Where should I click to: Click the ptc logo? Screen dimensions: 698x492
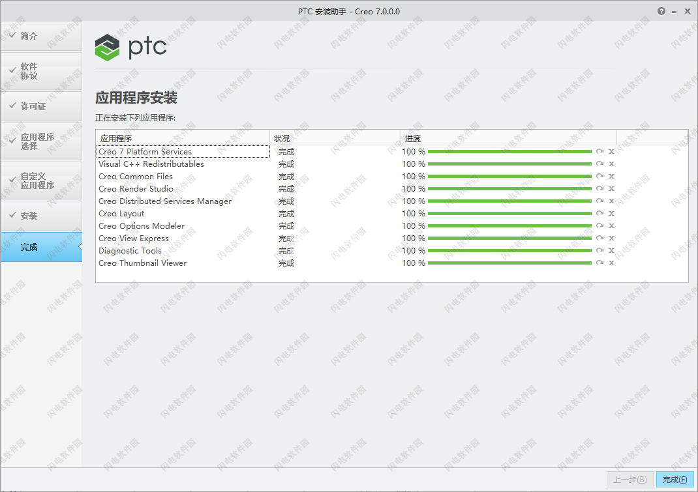click(131, 47)
